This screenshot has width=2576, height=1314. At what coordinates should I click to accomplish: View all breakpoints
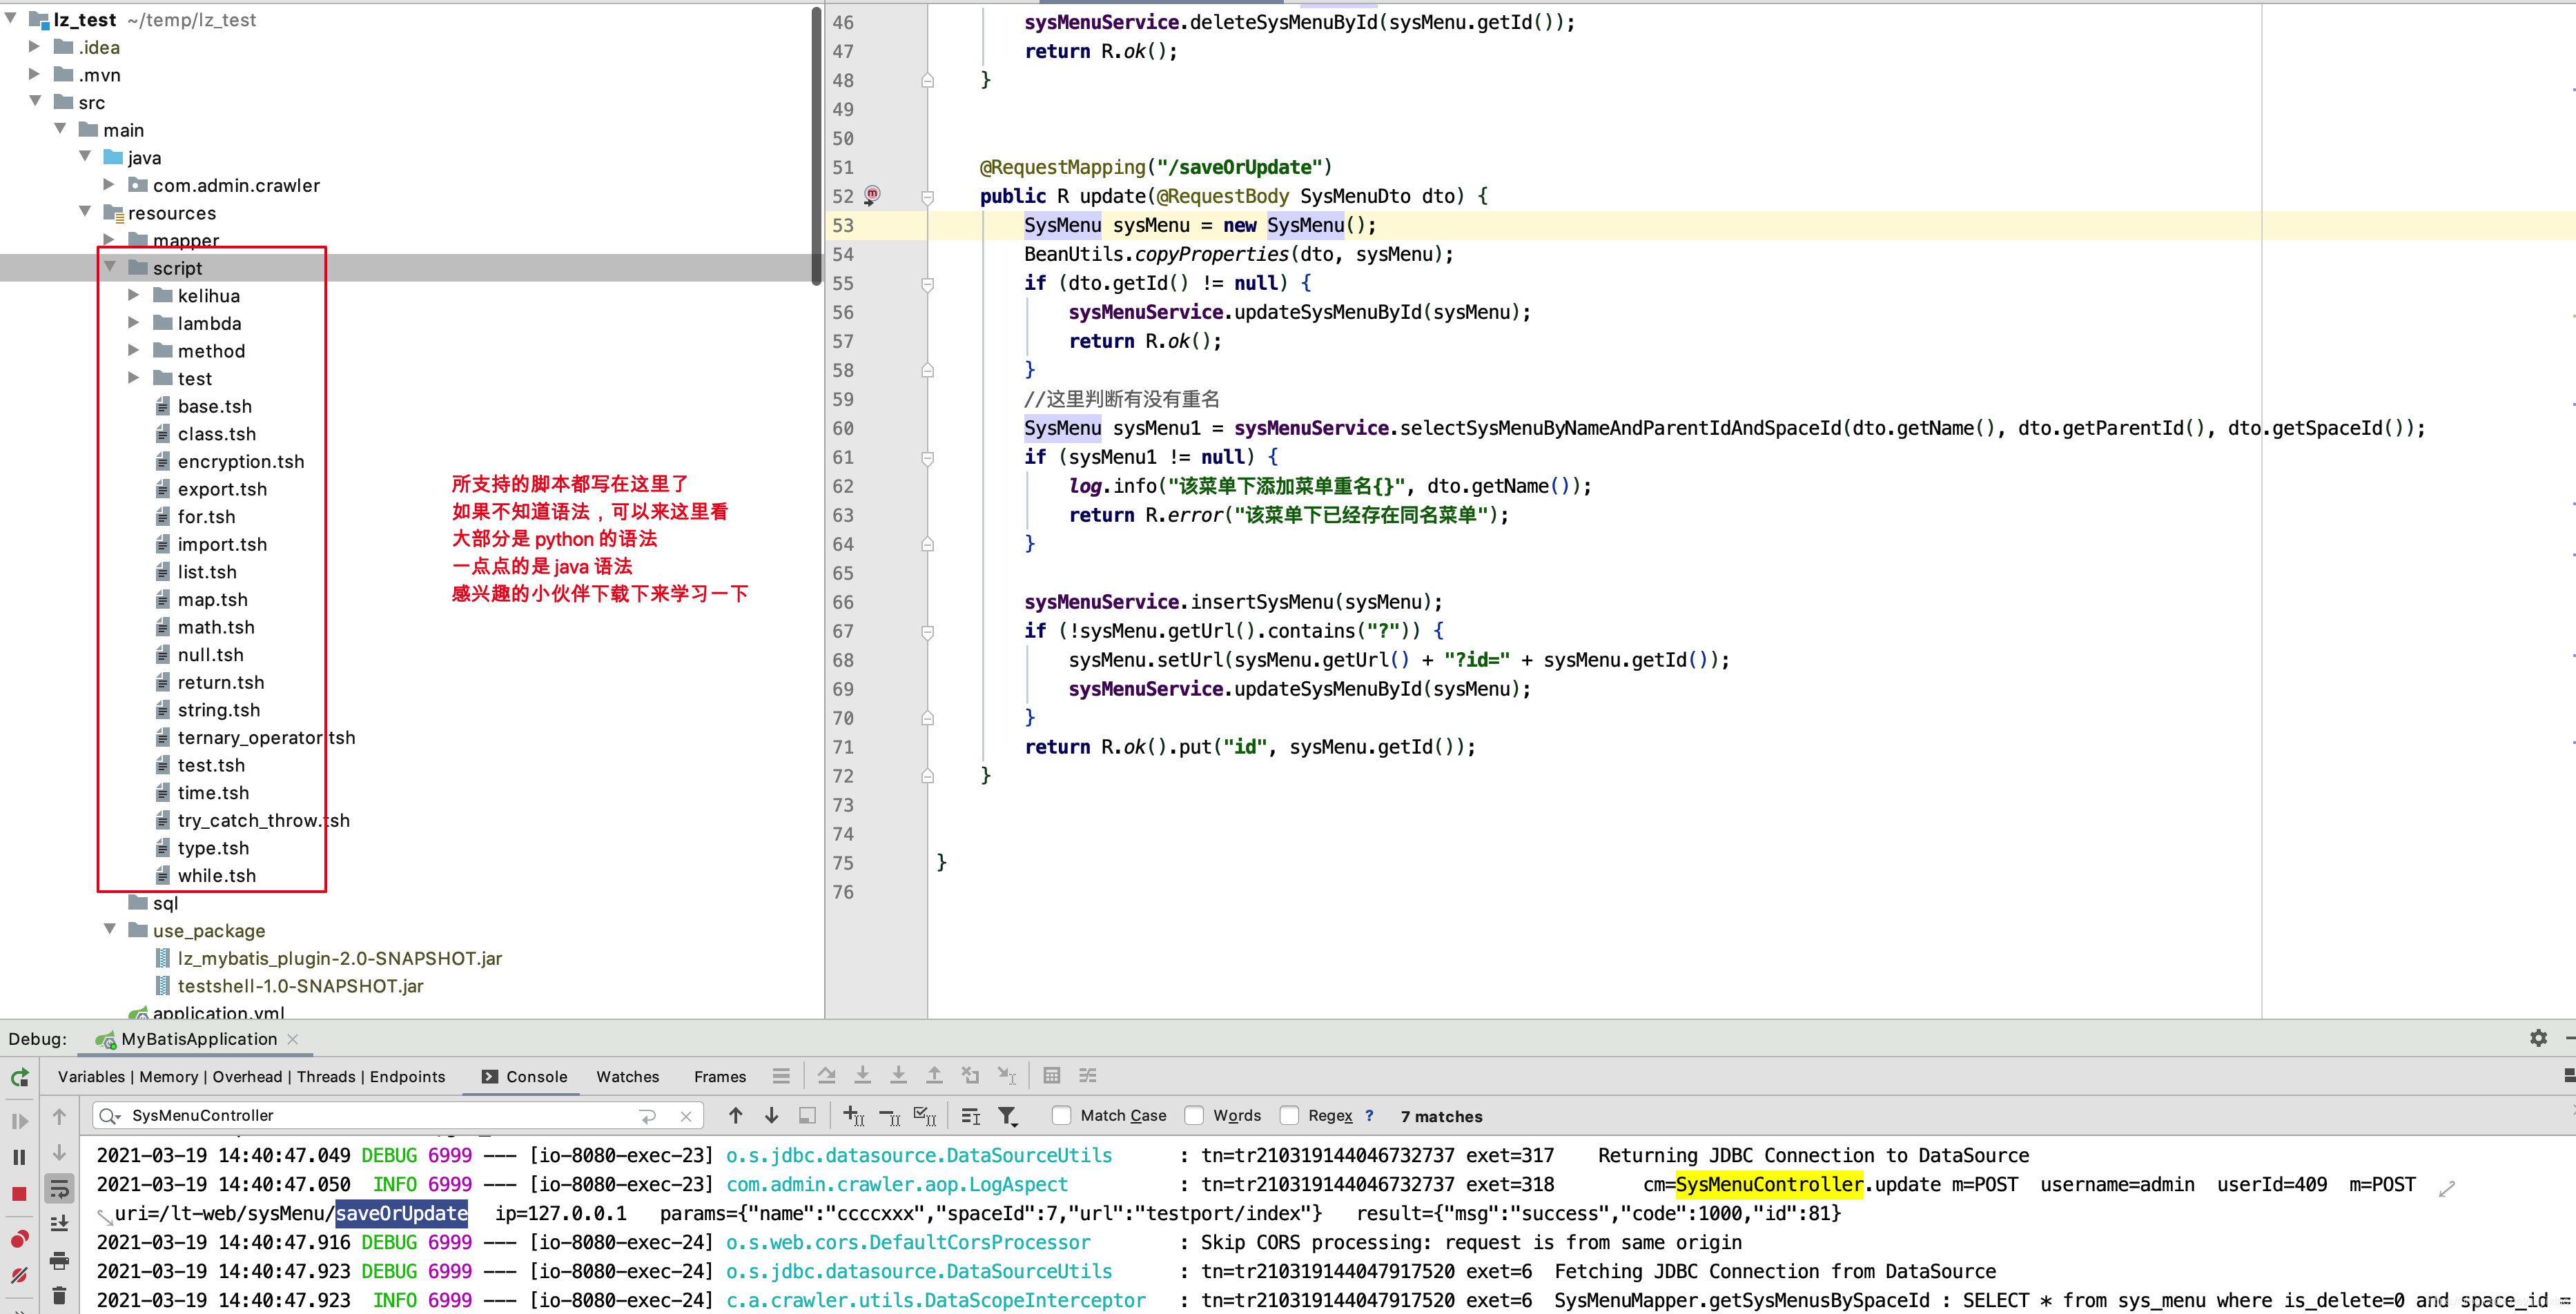(19, 1239)
